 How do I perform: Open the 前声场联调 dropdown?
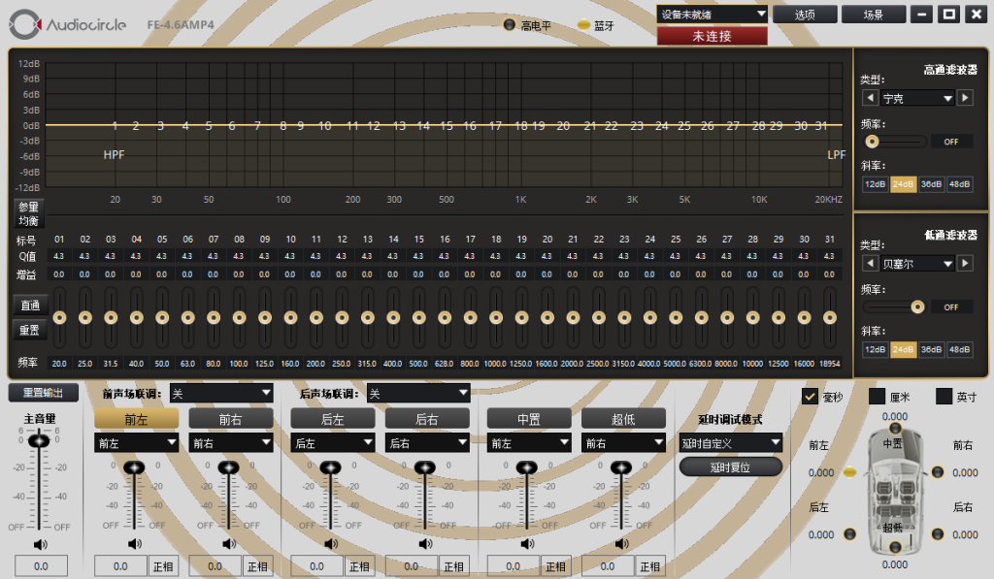(221, 394)
